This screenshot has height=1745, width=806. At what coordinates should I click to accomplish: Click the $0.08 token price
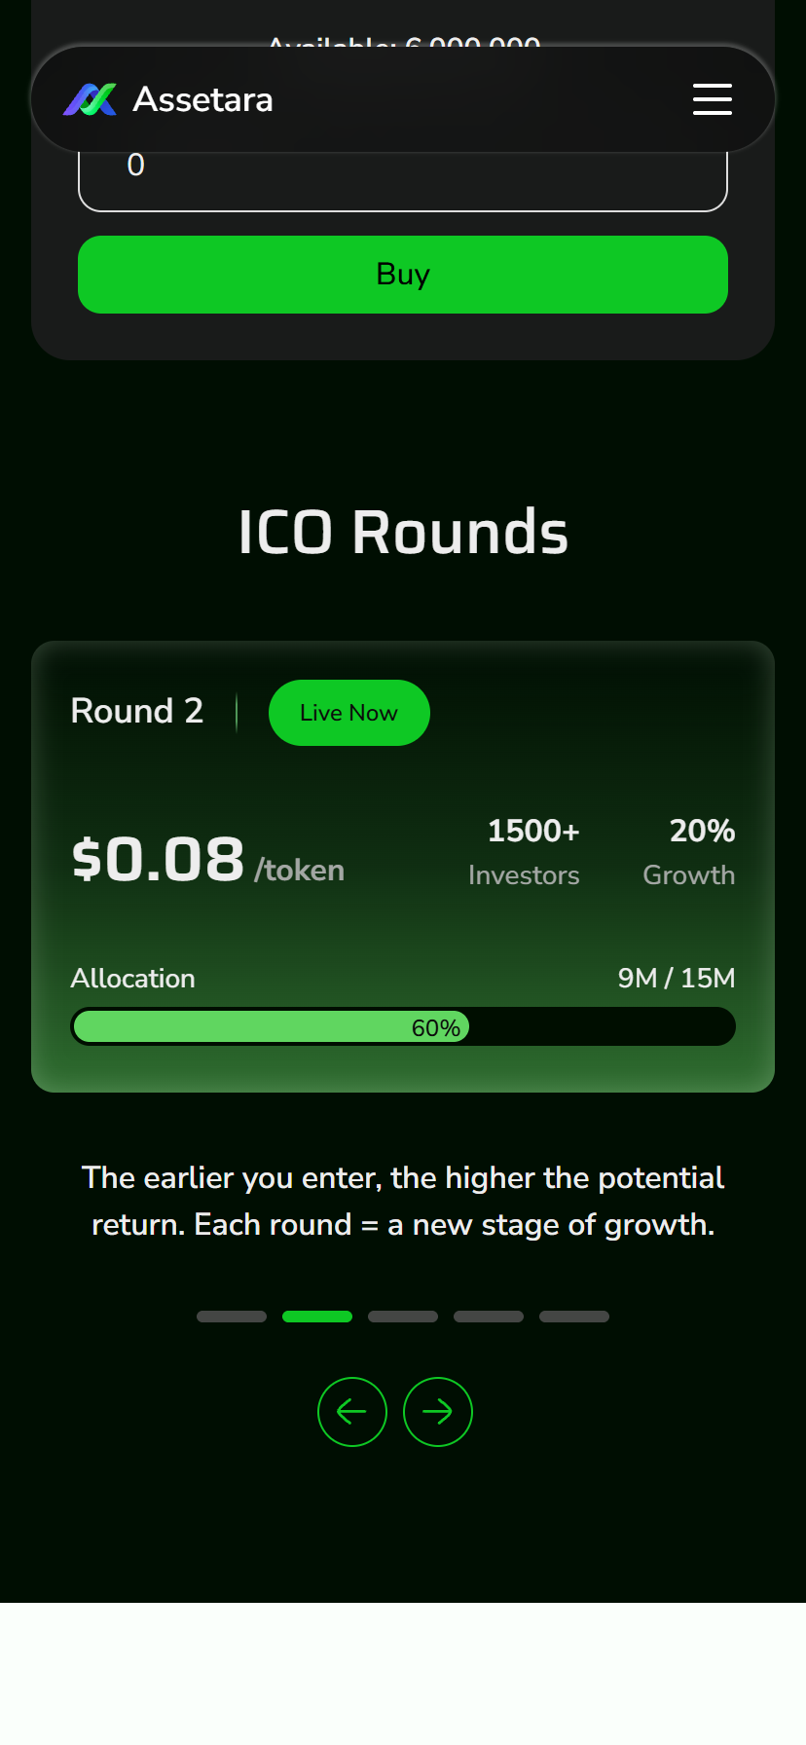coord(158,860)
